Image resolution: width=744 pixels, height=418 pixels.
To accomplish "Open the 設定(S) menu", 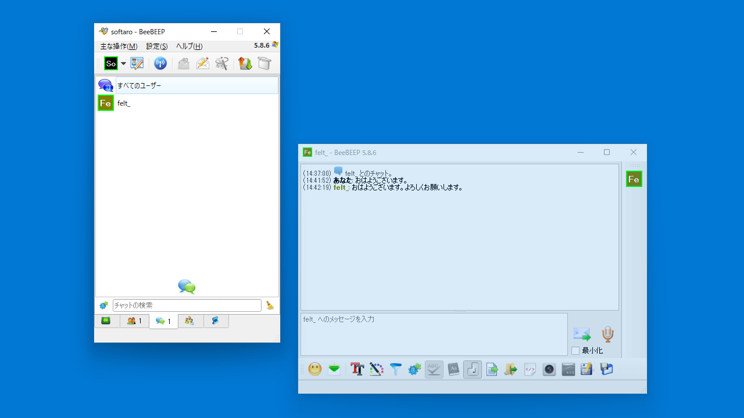I will tap(157, 46).
